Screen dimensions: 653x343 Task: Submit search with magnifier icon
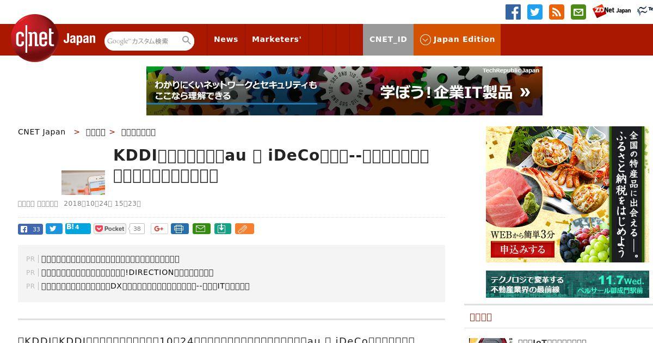click(x=187, y=40)
